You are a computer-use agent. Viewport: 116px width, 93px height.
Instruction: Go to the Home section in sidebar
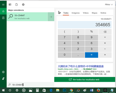[x=3, y=11]
